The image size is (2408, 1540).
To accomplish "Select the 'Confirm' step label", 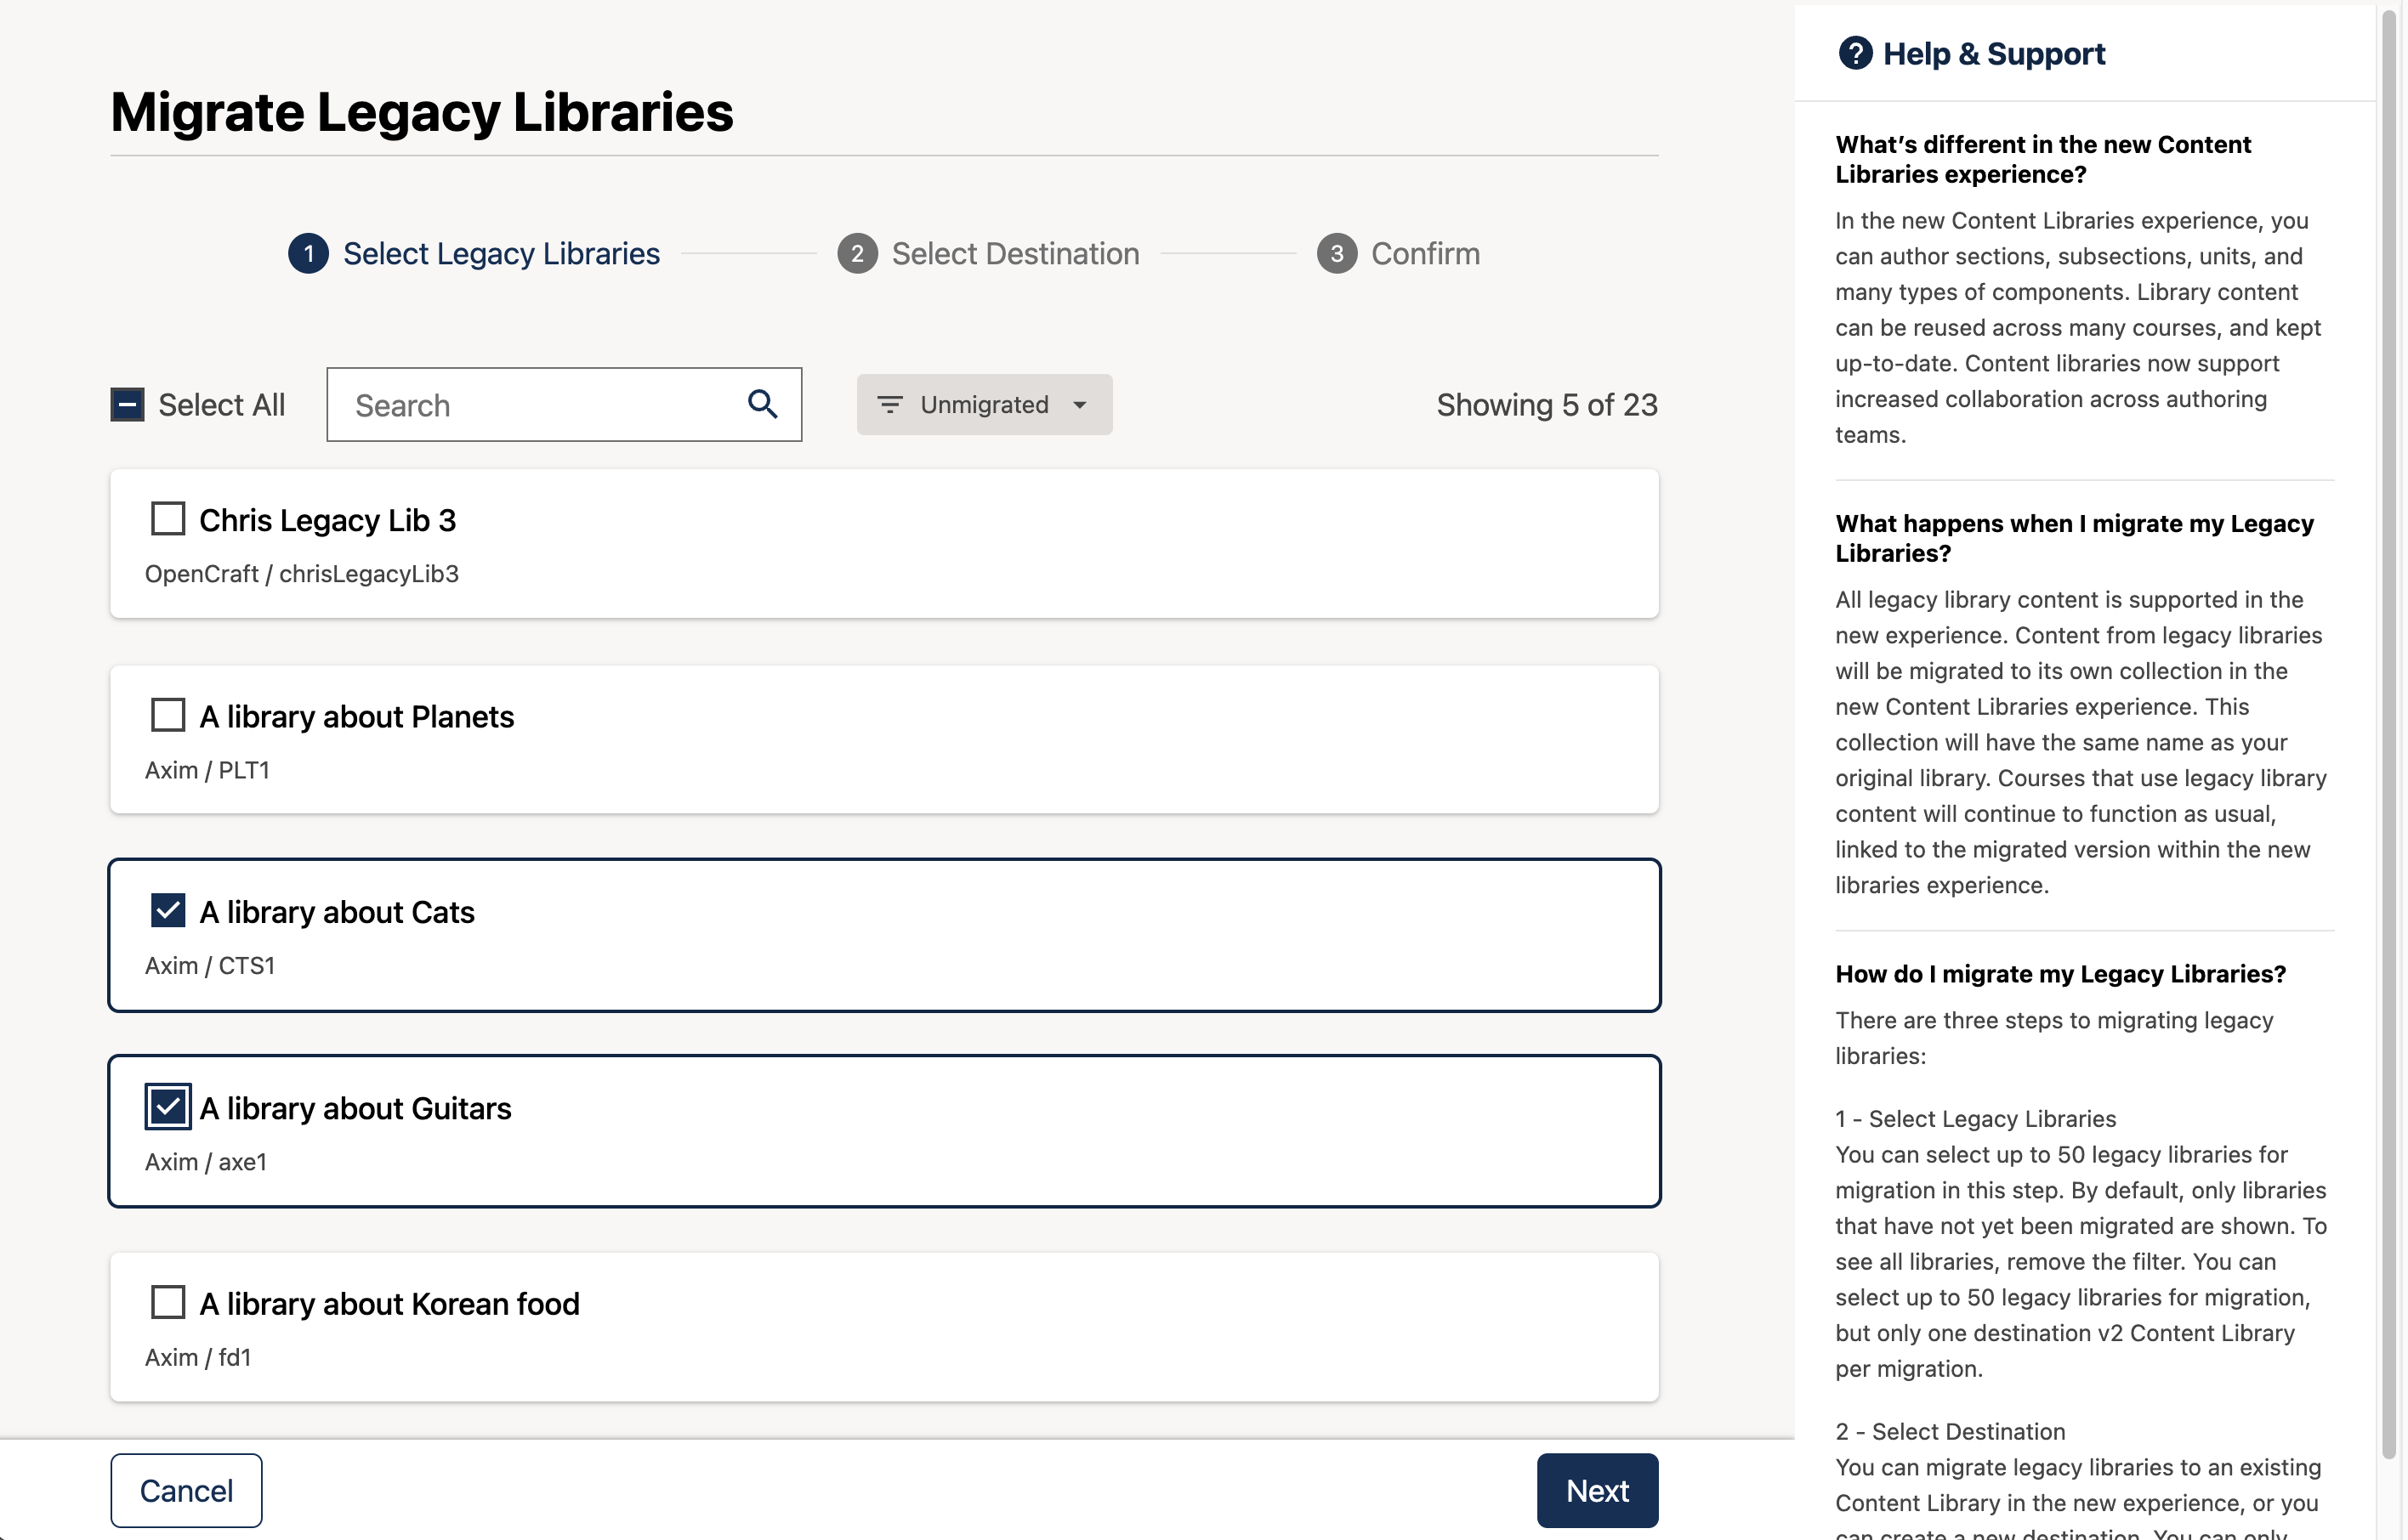I will click(1426, 253).
